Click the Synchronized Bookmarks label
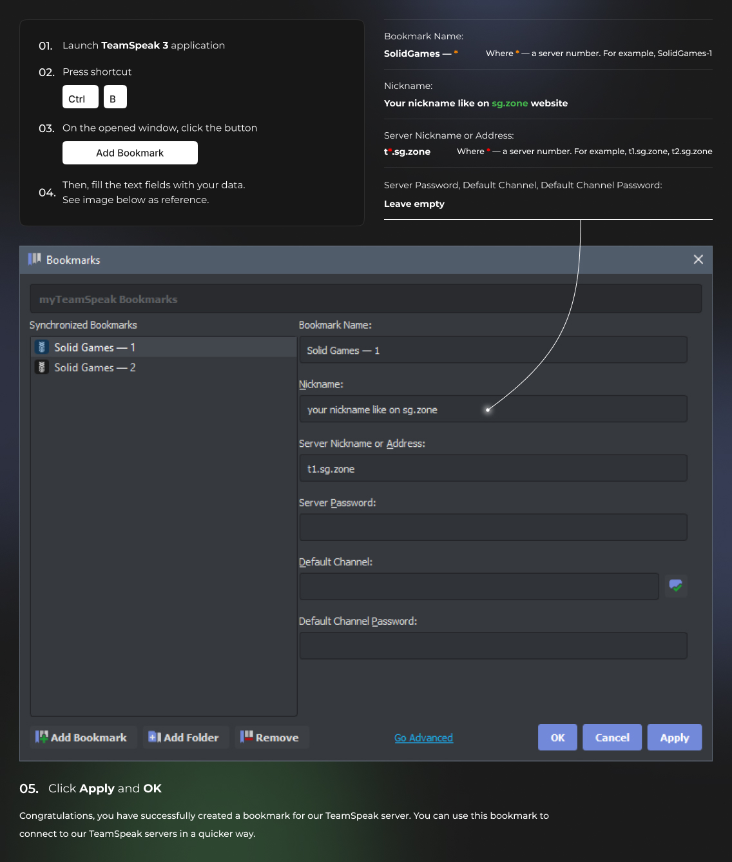The image size is (732, 862). pyautogui.click(x=83, y=325)
